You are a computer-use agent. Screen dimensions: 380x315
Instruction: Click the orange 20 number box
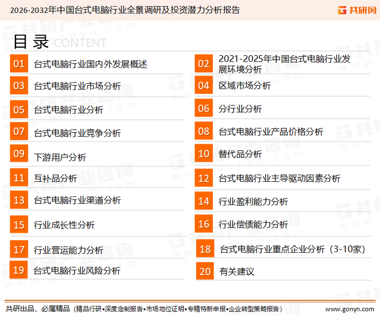205,271
